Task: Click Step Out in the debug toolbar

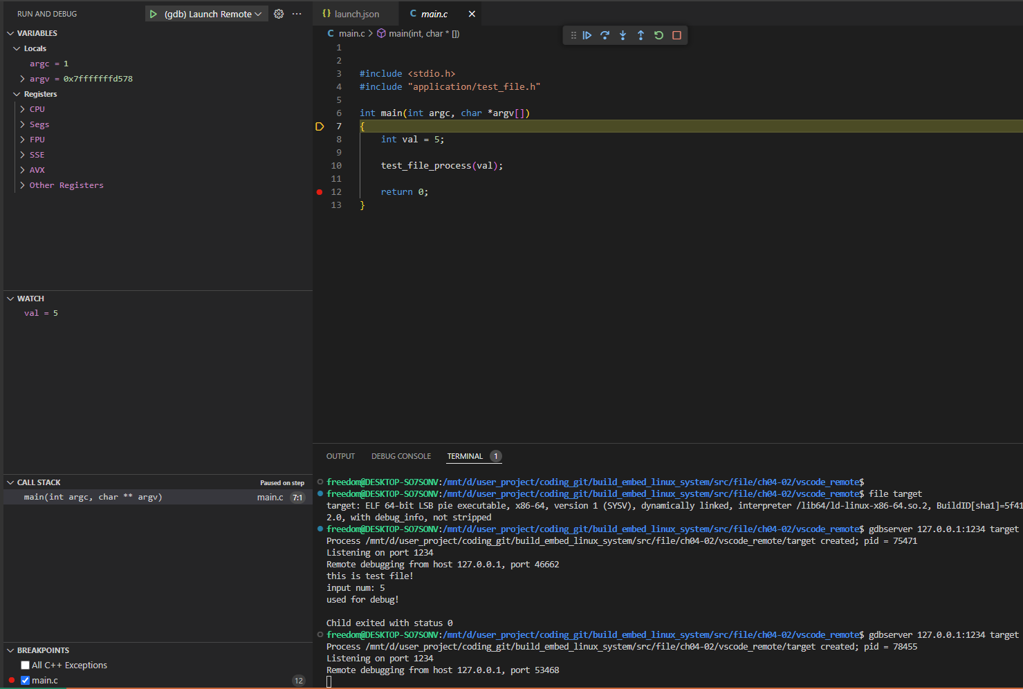Action: 641,35
